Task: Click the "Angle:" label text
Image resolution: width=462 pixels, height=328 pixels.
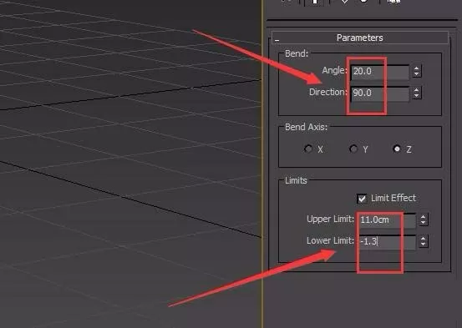Action: tap(334, 71)
